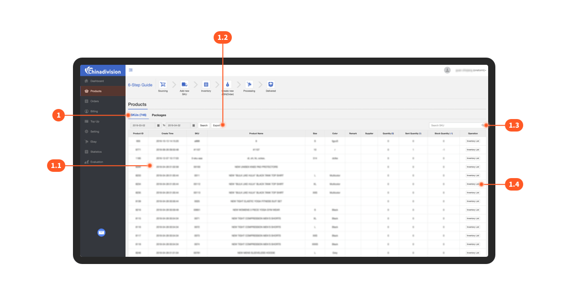Focus the 2019-04-02 end date field

pyautogui.click(x=178, y=125)
